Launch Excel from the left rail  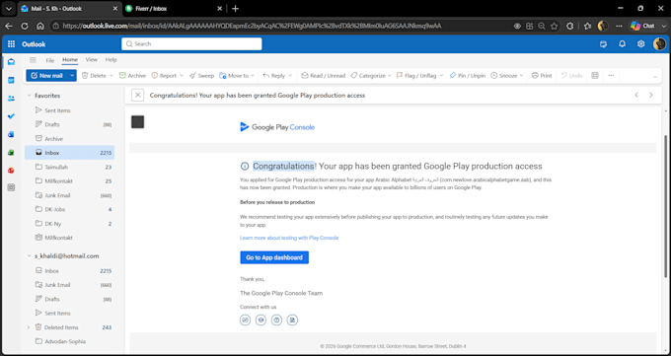point(11,152)
